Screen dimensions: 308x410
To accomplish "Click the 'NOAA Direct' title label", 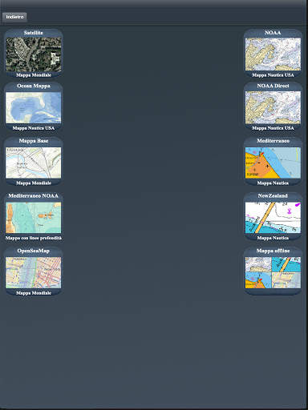I will pyautogui.click(x=273, y=86).
